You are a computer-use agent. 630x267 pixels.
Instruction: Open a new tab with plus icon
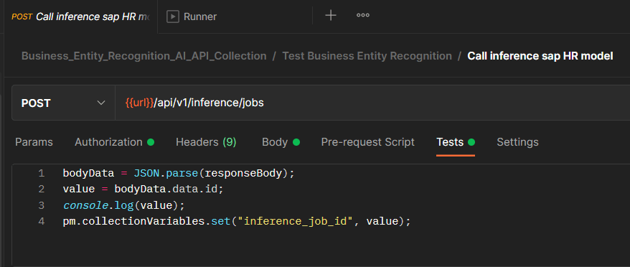[330, 16]
